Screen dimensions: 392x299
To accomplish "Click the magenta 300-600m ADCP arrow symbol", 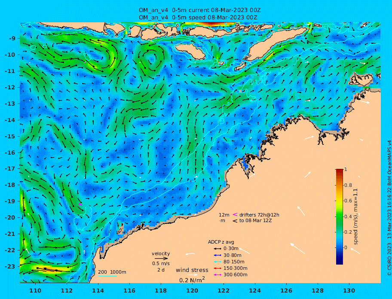I will 217,275.
